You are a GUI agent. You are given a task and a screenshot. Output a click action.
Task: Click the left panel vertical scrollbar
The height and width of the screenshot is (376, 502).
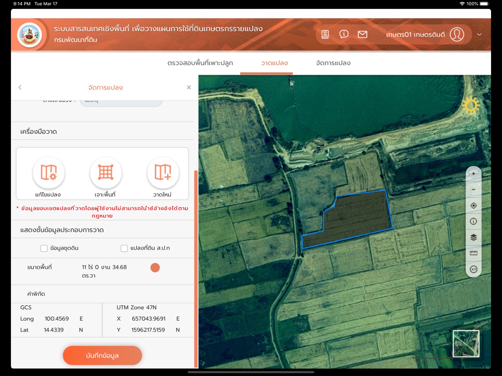point(196,268)
